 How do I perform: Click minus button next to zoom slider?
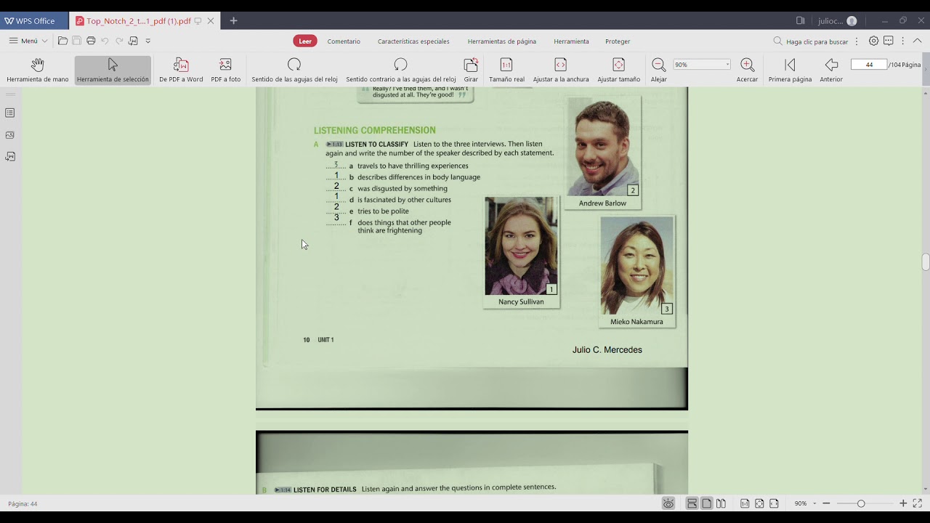828,503
